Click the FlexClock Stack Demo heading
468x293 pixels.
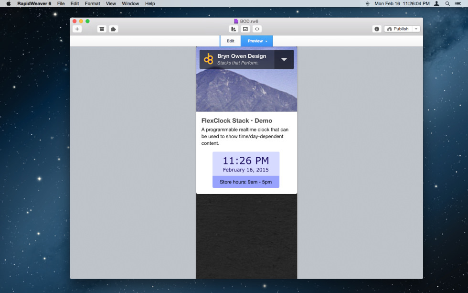237,120
